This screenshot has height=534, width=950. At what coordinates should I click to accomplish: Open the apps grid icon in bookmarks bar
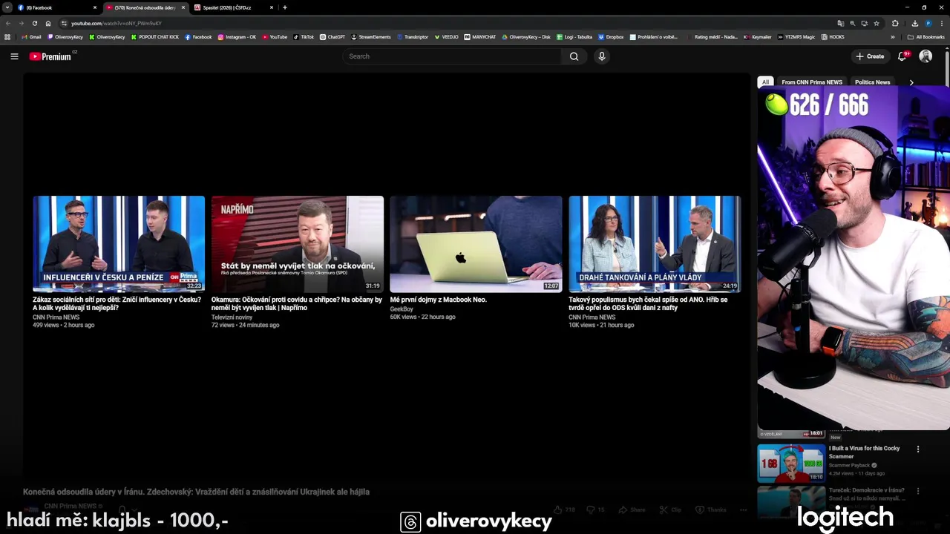point(8,37)
